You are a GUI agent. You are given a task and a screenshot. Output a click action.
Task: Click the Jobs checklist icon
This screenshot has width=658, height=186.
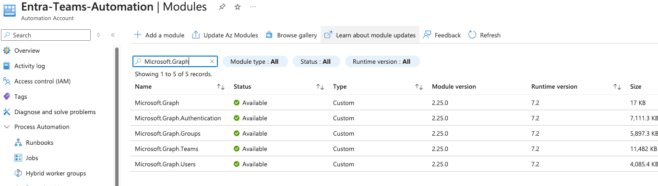tap(18, 158)
